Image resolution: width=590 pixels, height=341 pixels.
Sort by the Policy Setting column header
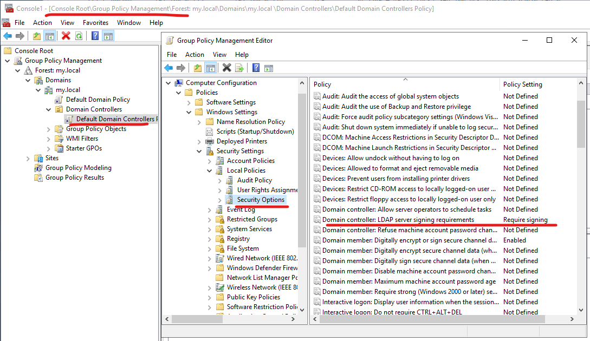pos(522,84)
